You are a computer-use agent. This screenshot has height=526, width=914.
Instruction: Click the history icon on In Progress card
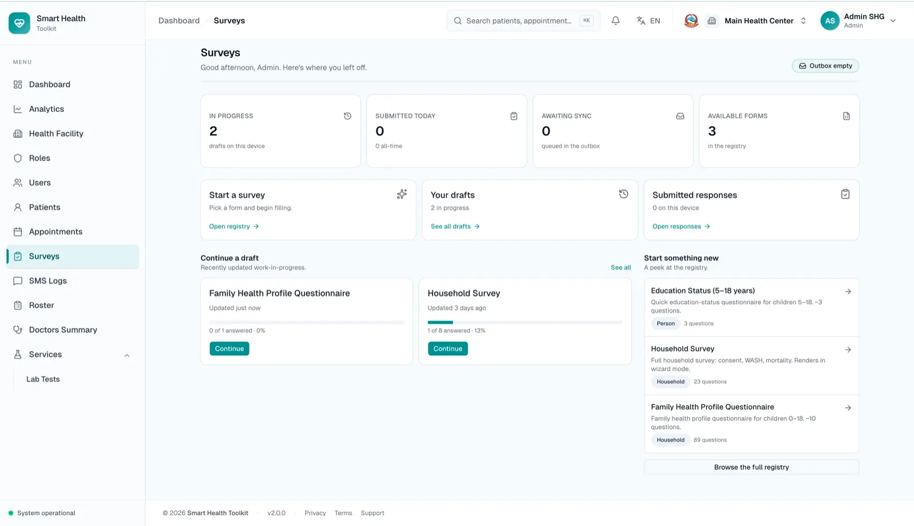click(x=347, y=116)
